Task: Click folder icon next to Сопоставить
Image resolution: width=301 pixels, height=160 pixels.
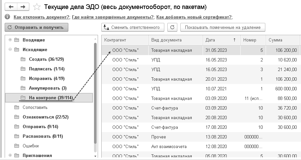Action: click(17, 107)
